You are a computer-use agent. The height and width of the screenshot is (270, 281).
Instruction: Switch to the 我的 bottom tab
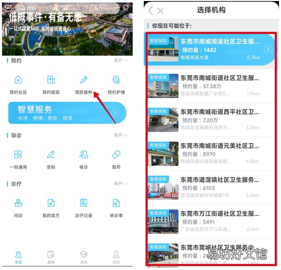point(117,257)
